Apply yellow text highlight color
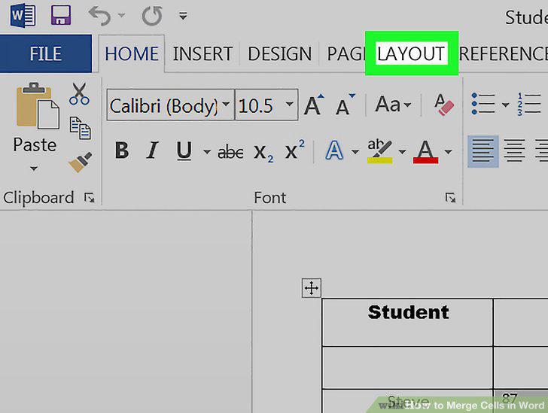The width and height of the screenshot is (548, 413). tap(380, 151)
